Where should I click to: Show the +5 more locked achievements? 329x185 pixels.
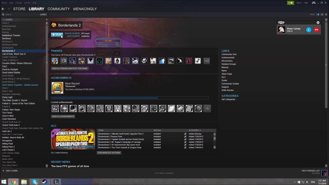point(207,108)
